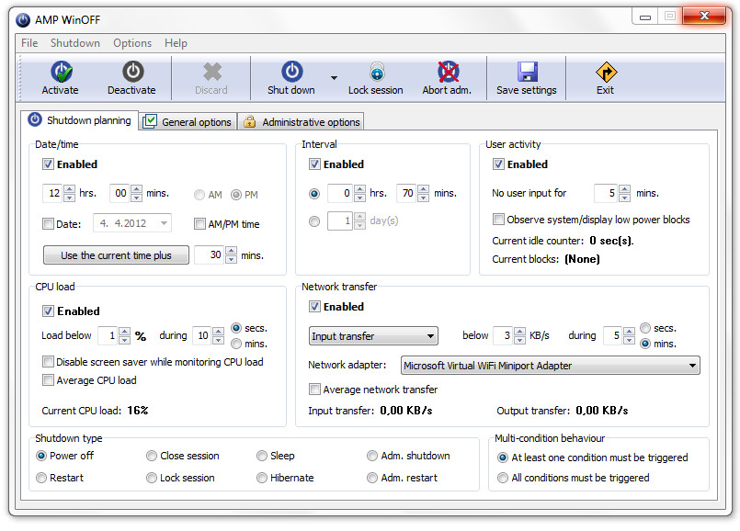Select Lock session shutdown type radio

tap(152, 478)
